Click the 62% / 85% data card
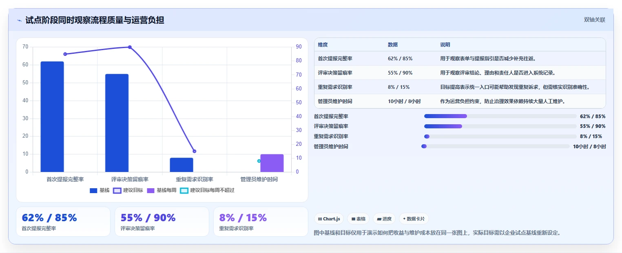Image resolution: width=622 pixels, height=253 pixels. 63,222
